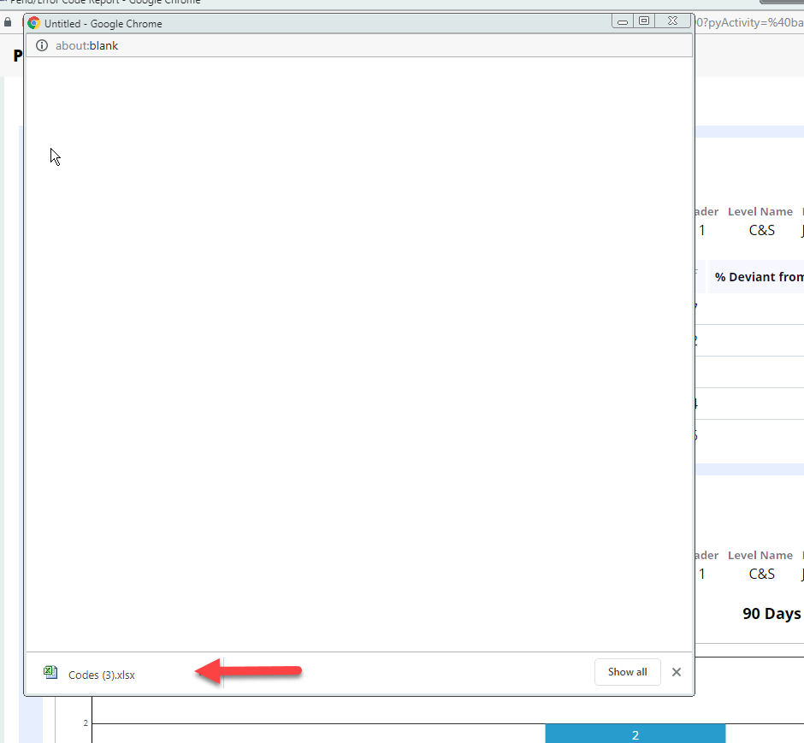
Task: Click the Excel file icon in downloads bar
Action: (50, 673)
